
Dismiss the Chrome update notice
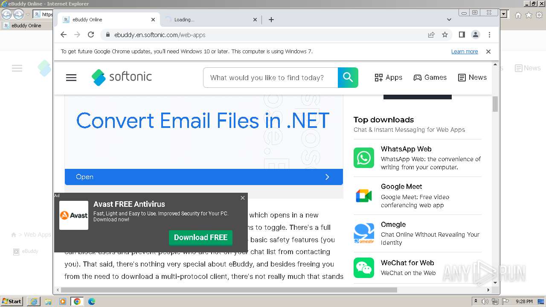(488, 52)
